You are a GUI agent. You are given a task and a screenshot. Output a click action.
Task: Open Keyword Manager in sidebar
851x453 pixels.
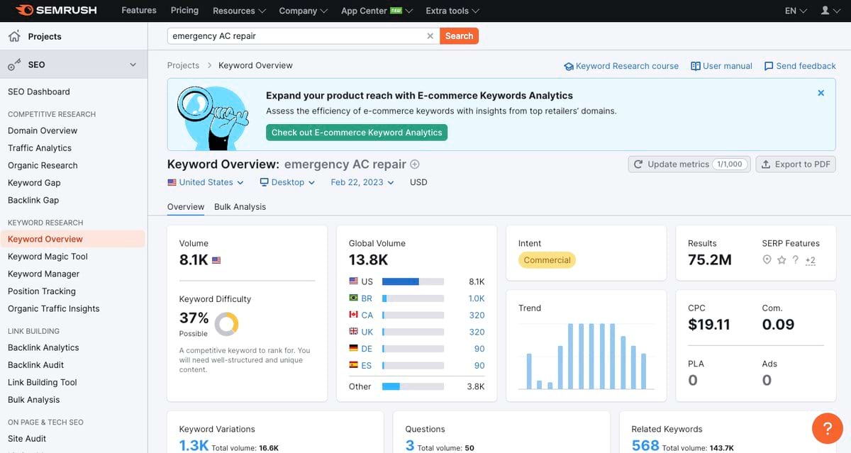point(43,274)
